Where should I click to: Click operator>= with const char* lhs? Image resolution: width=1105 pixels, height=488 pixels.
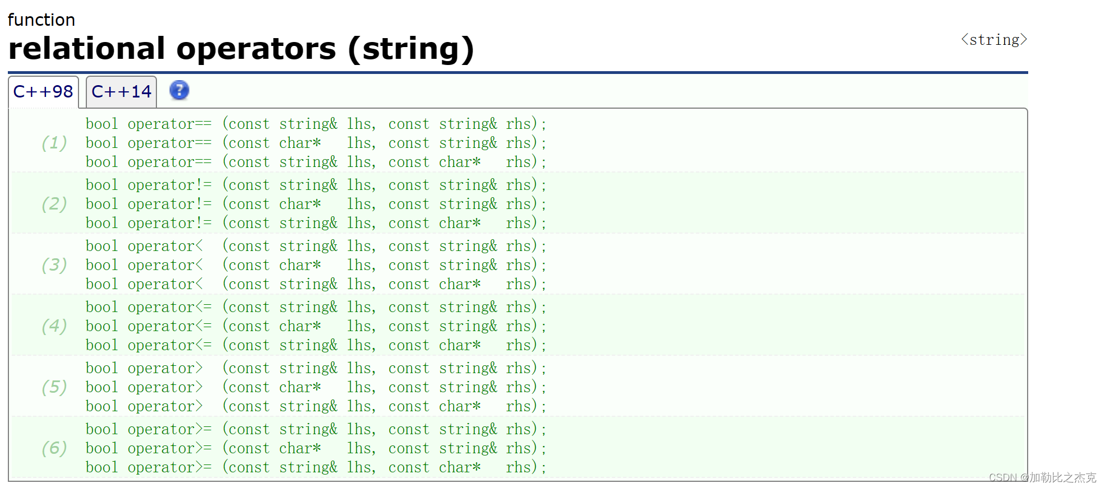point(316,448)
